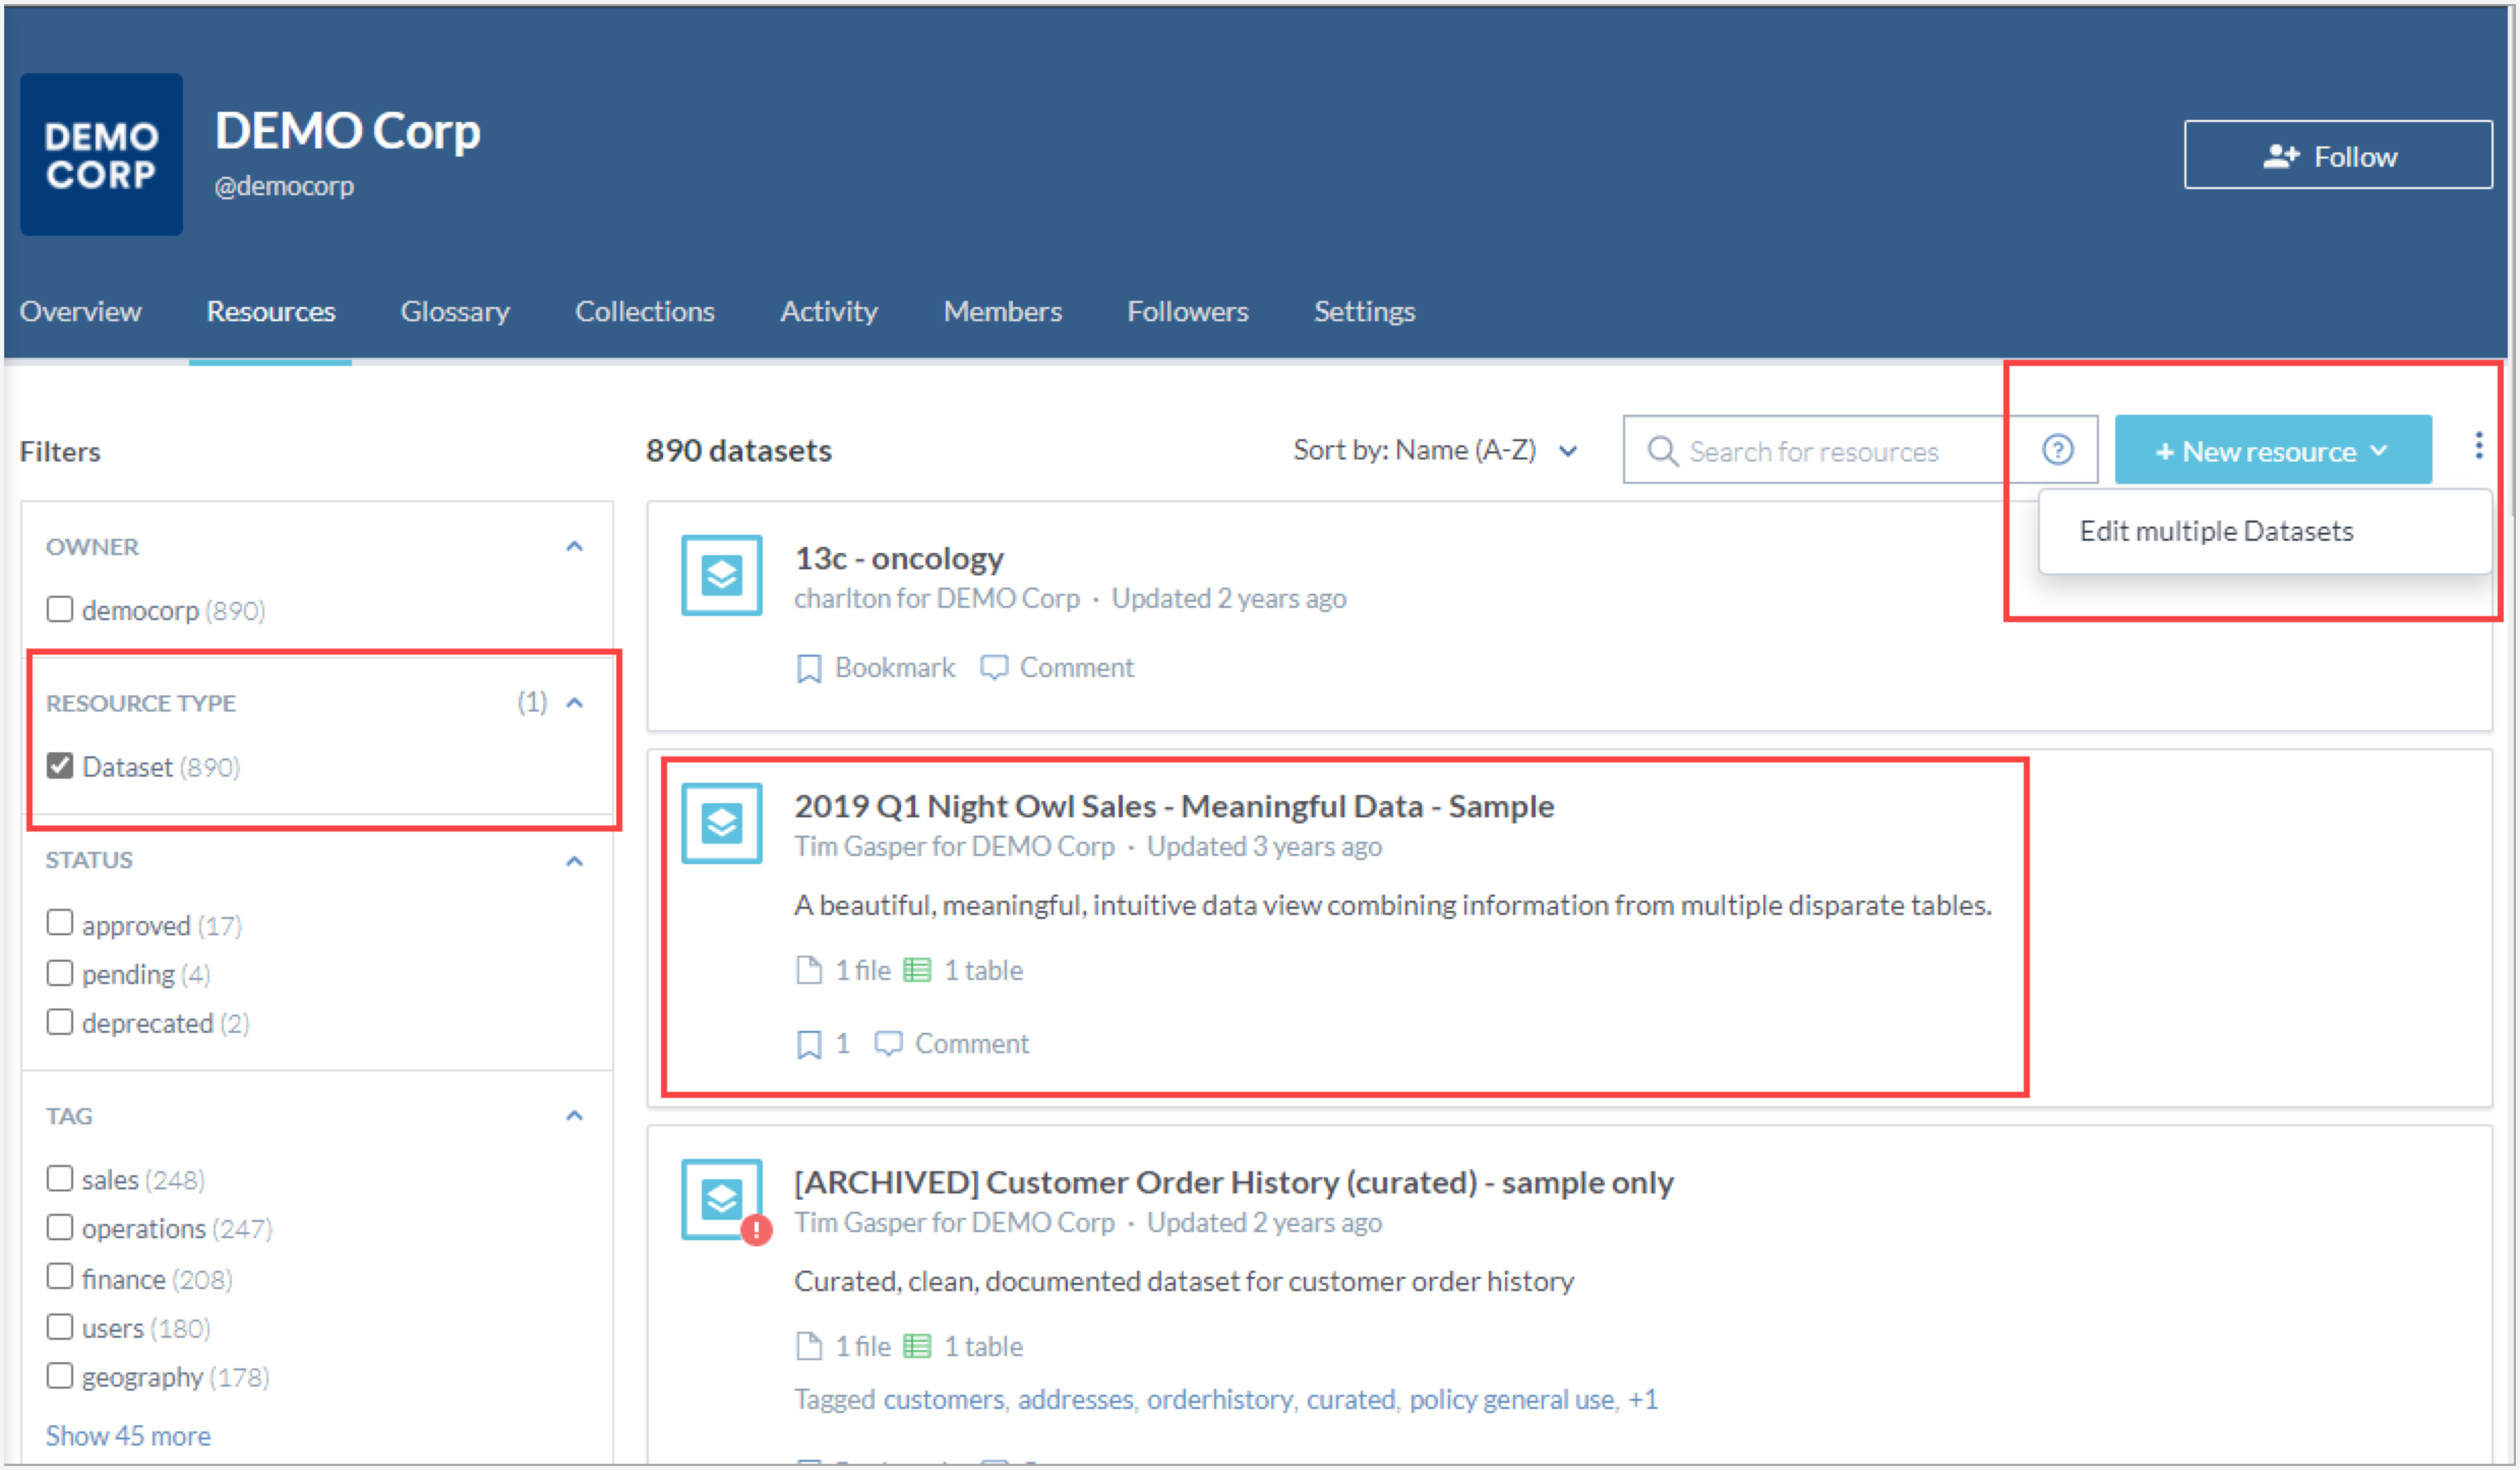Open 2019 Q1 Night Owl Sales dataset title
The image size is (2520, 1470).
[1174, 806]
